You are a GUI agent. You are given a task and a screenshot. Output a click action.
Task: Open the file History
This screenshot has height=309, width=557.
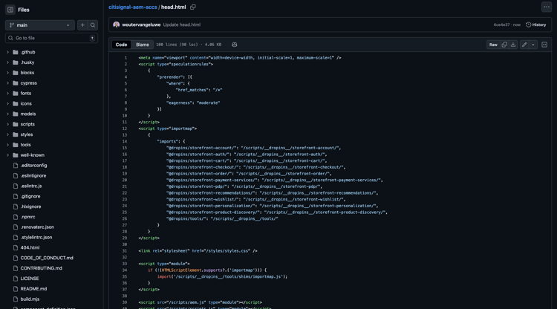536,25
